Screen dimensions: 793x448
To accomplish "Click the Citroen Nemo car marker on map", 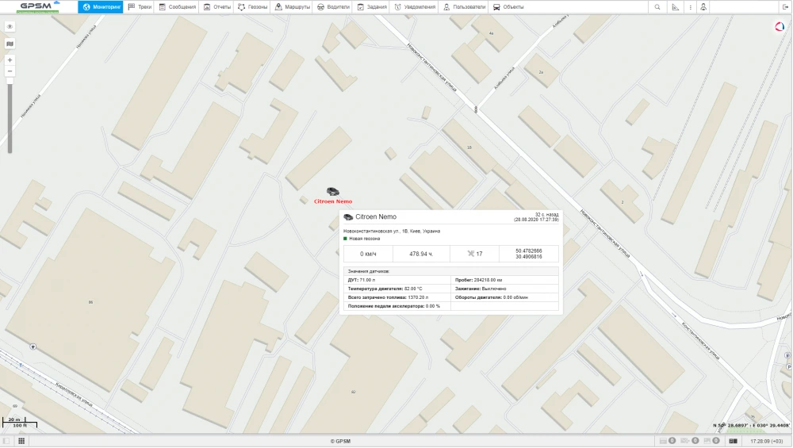I will pos(333,192).
